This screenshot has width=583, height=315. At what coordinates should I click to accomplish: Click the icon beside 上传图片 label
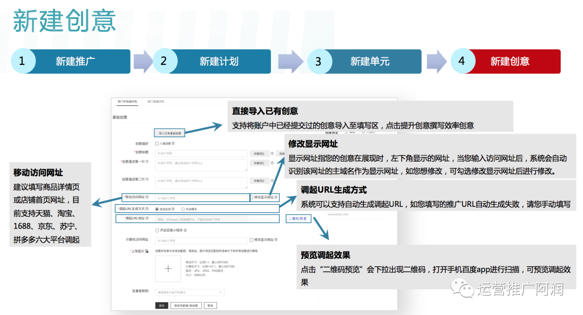coord(147,251)
